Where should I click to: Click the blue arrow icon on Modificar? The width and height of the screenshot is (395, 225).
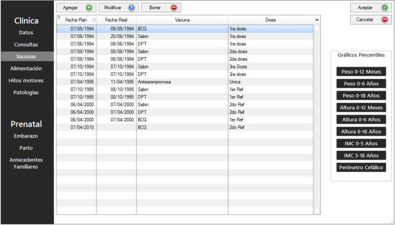click(131, 8)
